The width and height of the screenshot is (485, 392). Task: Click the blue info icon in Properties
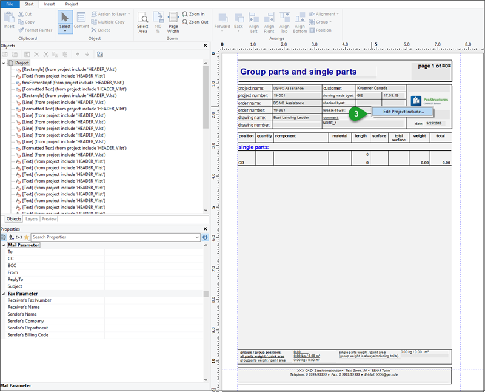[x=205, y=237]
